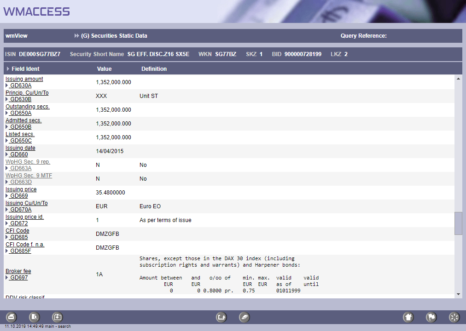Screen dimensions: 466x331
Task: Open the Outstanding secs. link
Action: pos(28,107)
